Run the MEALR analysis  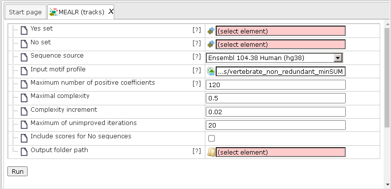[17, 172]
